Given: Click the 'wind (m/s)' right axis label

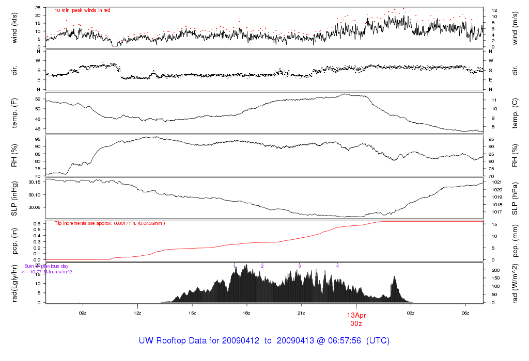Looking at the screenshot, I should point(515,28).
